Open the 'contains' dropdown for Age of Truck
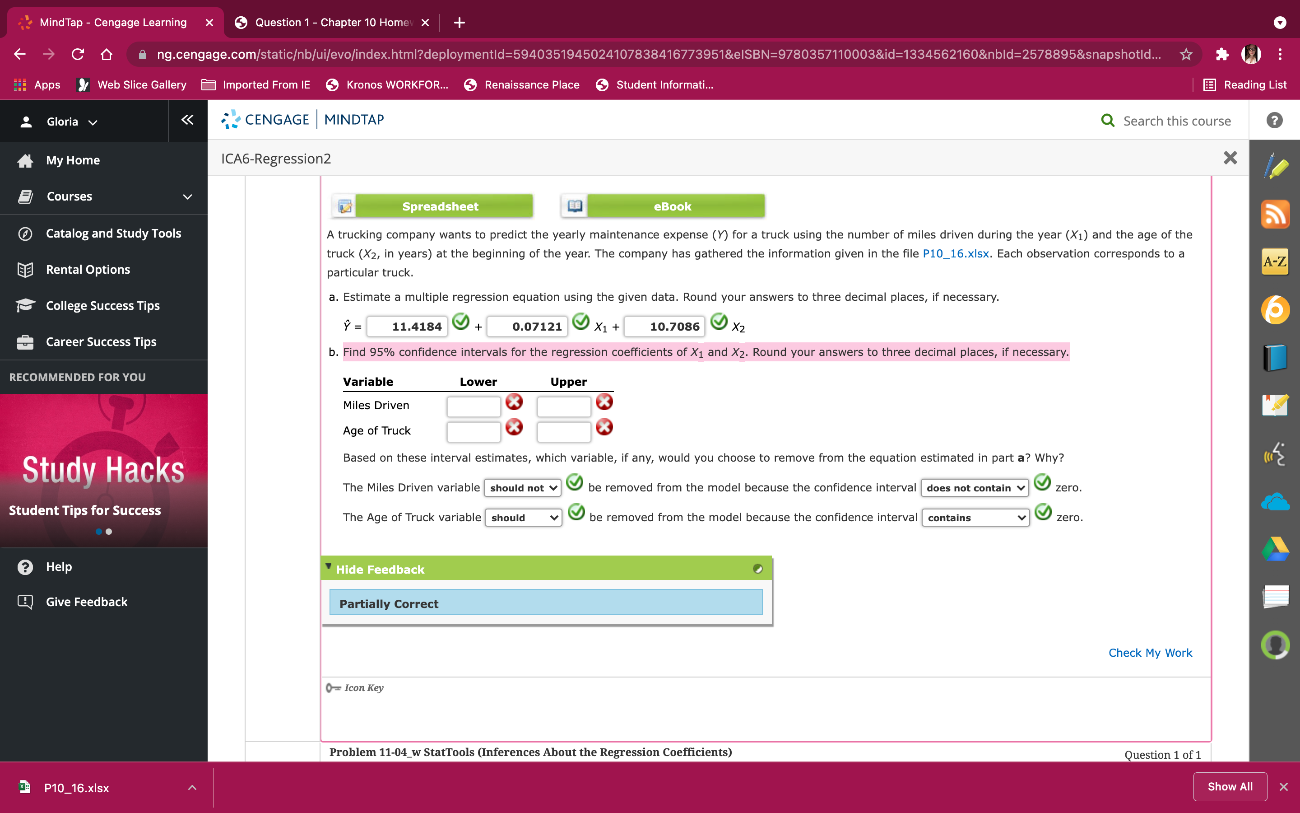This screenshot has height=813, width=1300. [x=975, y=517]
